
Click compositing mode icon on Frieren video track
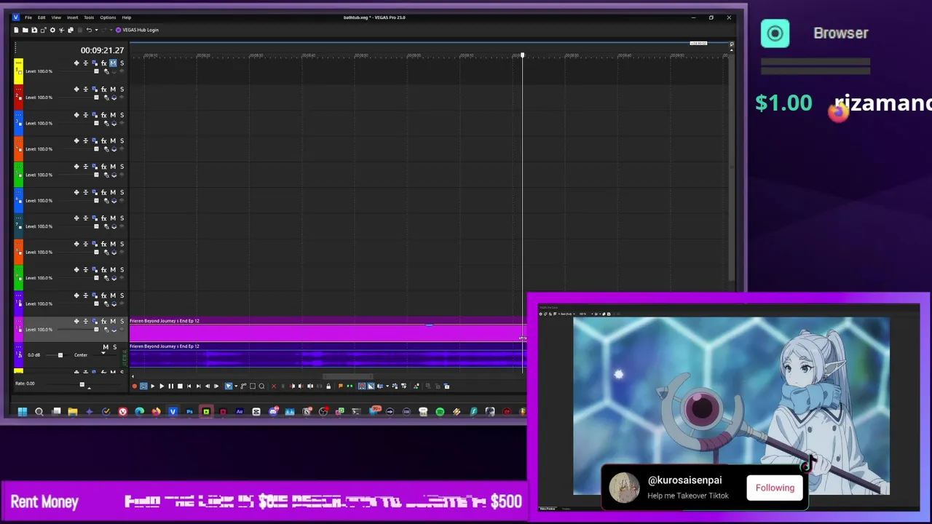coord(114,329)
